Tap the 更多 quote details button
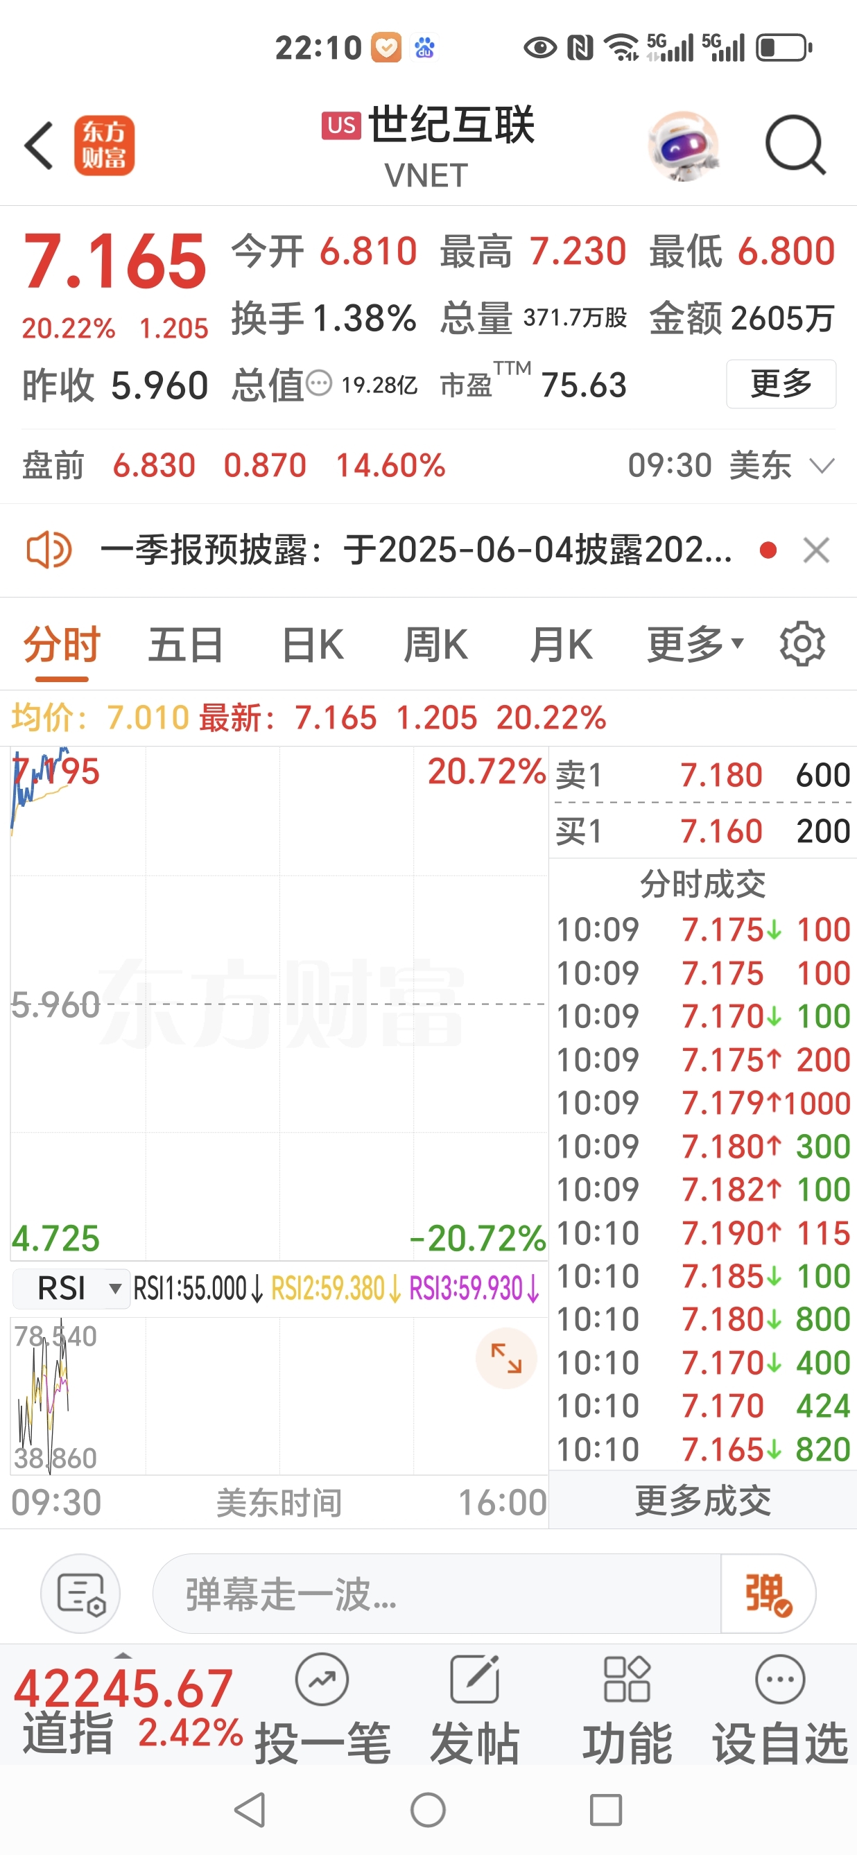 point(781,383)
